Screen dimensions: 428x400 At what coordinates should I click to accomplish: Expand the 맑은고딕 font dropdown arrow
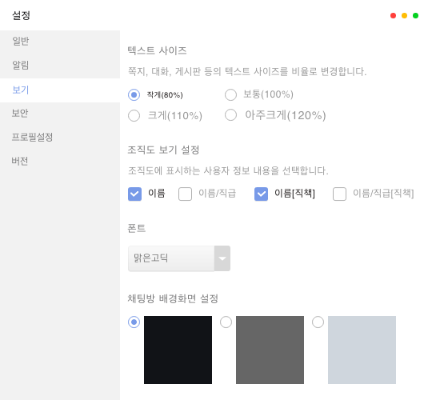(x=222, y=258)
